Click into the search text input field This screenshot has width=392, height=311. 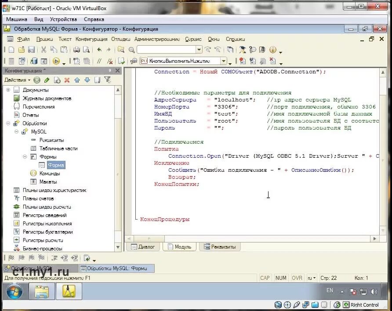click(x=167, y=50)
